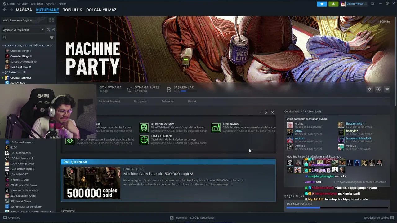This screenshot has height=223, width=397.
Task: View 'Oynayan Arkadaşların Tümünü Görüntüle' link
Action: pos(360,182)
